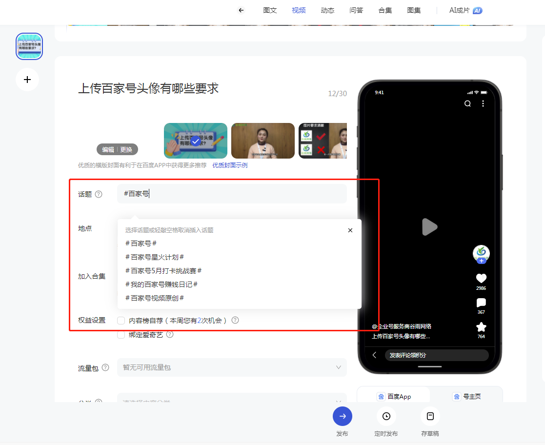Switch to the 动态 tab
Viewport: 545px width, 445px height.
coord(328,10)
